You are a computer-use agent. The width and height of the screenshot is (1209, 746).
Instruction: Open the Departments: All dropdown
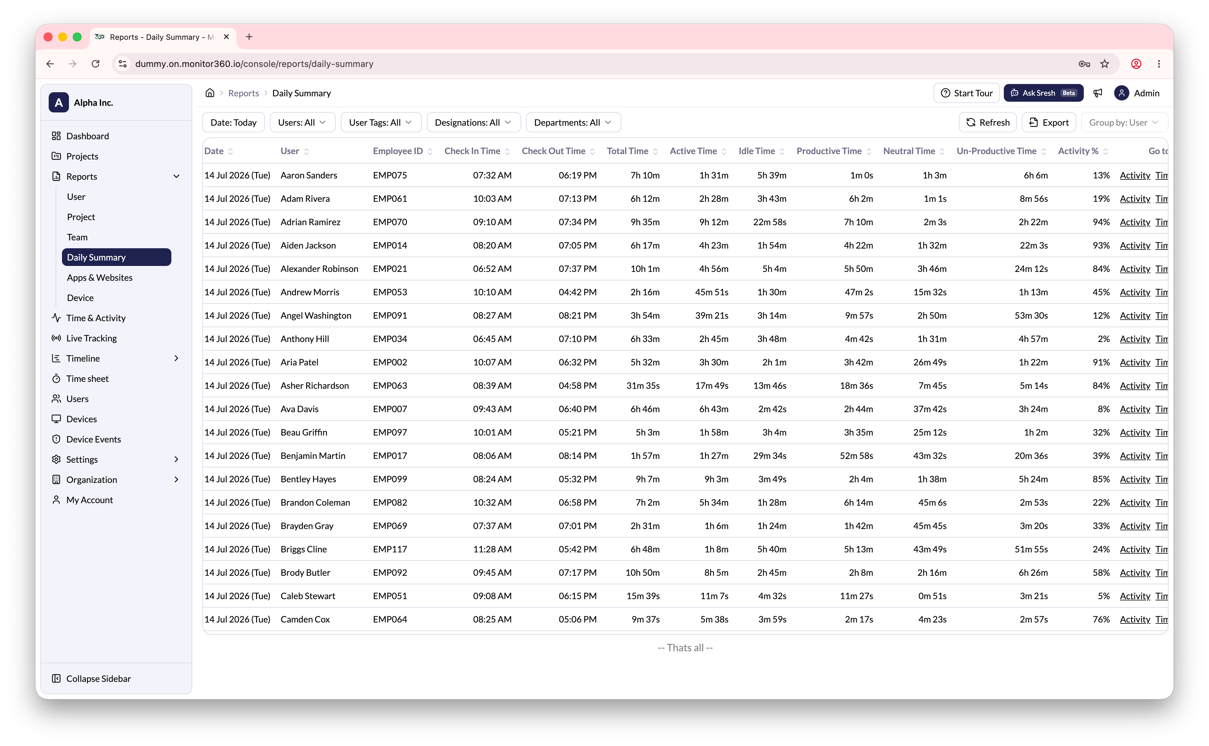[573, 122]
